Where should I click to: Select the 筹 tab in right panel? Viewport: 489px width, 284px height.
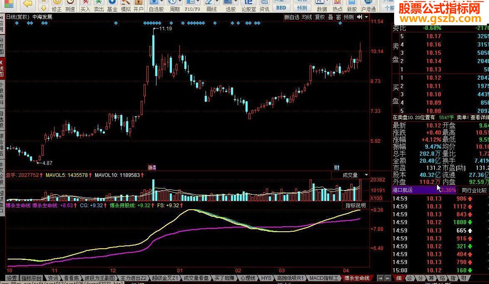pyautogui.click(x=431, y=278)
